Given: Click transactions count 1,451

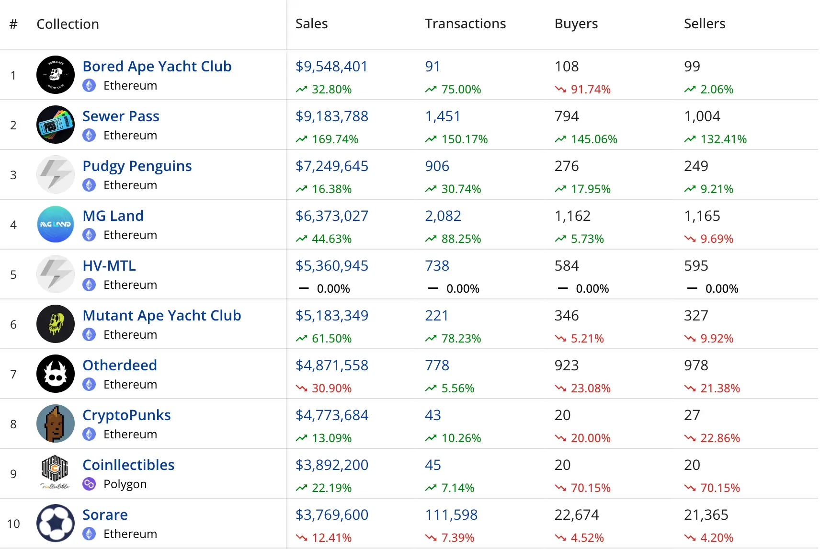Looking at the screenshot, I should tap(443, 116).
